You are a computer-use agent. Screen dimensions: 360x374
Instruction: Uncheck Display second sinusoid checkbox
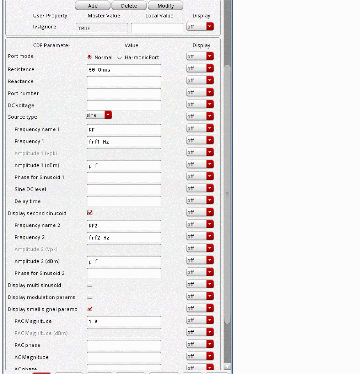pos(90,213)
